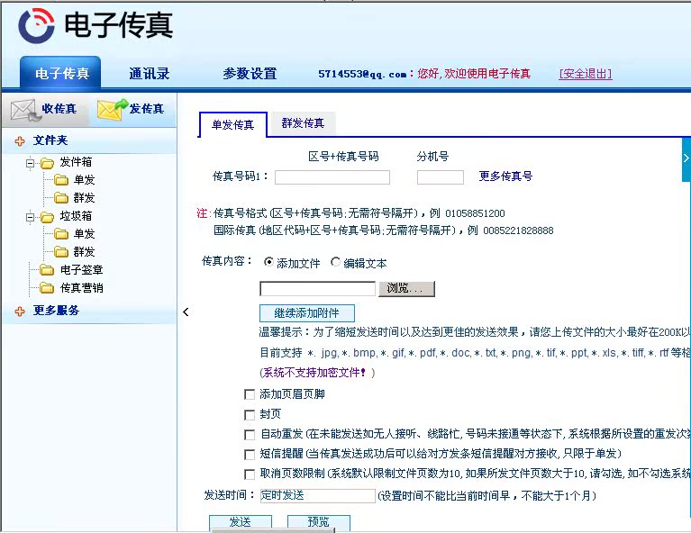Image resolution: width=691 pixels, height=533 pixels.
Task: Collapse sidebar with left arrow handle
Action: pyautogui.click(x=186, y=312)
